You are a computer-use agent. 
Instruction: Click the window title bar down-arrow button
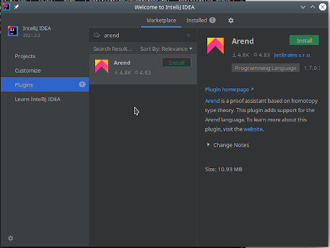(x=303, y=7)
